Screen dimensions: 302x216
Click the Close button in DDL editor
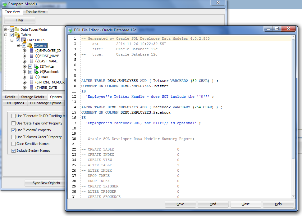coord(245,204)
